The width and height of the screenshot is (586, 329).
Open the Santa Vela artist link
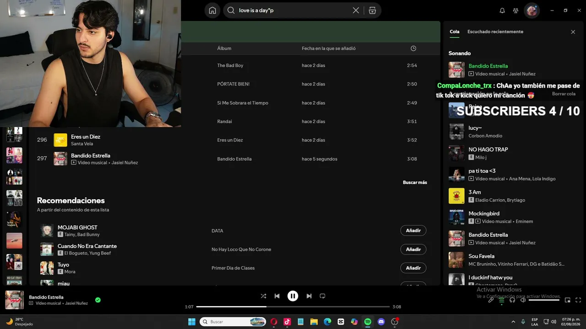pyautogui.click(x=82, y=144)
